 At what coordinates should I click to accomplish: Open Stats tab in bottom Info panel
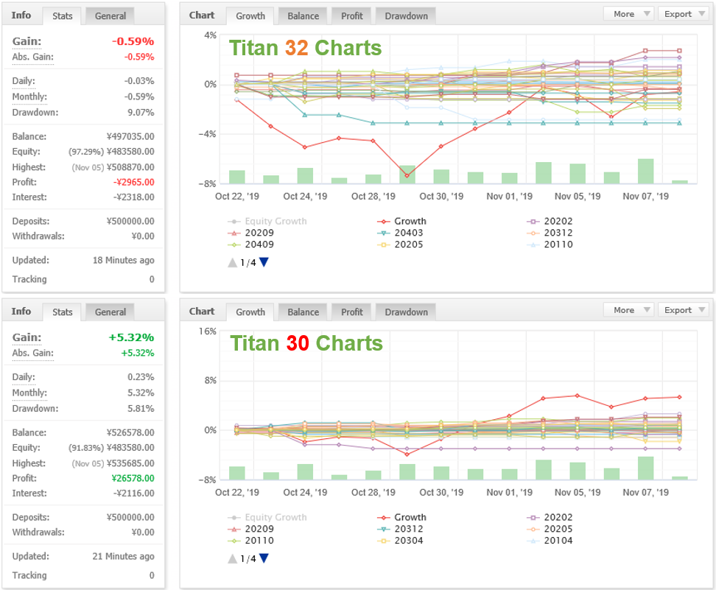click(x=62, y=312)
